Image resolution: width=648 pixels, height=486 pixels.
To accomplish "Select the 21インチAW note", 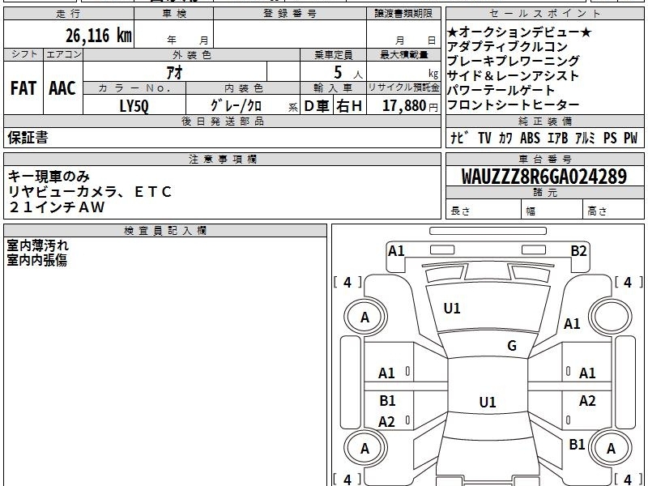I will [56, 207].
